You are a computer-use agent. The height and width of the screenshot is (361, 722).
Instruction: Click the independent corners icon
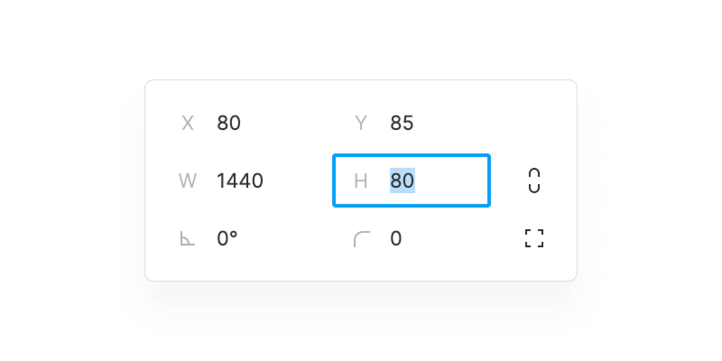click(534, 238)
